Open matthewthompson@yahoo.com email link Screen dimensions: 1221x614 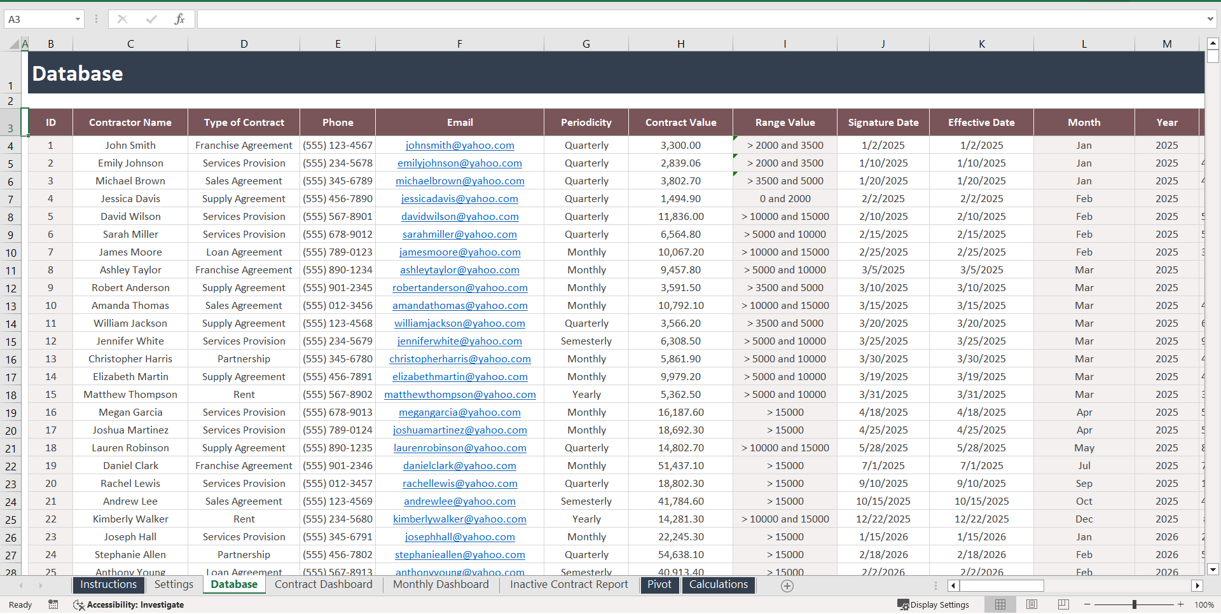[460, 395]
